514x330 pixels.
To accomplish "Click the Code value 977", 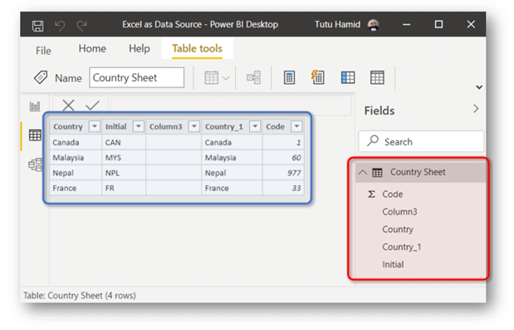I will coord(283,173).
